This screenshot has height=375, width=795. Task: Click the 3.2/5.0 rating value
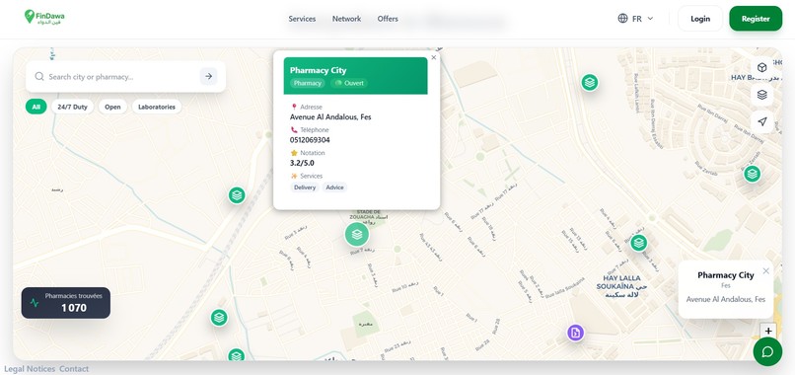[x=302, y=163]
